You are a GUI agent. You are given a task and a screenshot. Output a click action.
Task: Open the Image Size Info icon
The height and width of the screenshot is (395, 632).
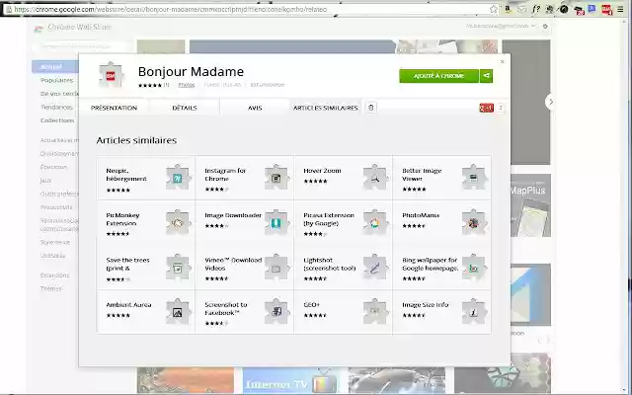(474, 311)
